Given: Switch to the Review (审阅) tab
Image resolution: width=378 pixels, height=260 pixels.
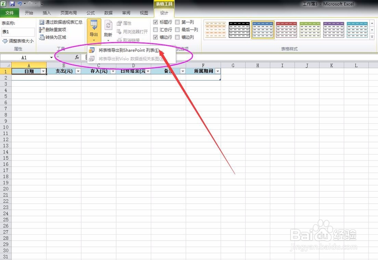Looking at the screenshot, I should point(126,13).
